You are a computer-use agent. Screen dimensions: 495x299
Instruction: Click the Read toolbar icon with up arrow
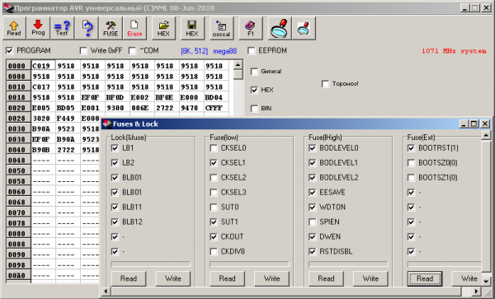point(14,28)
